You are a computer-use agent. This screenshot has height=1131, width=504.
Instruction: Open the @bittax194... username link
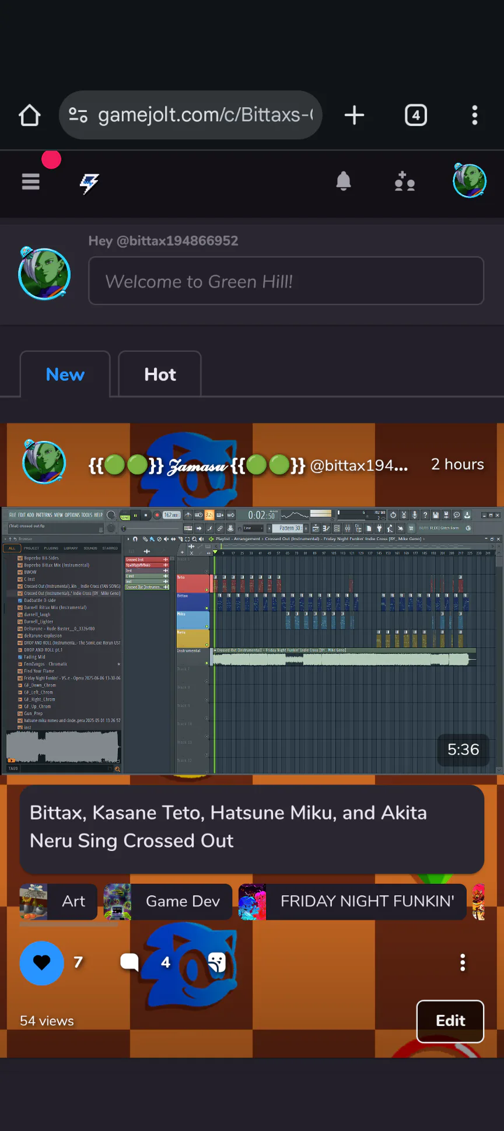coord(359,465)
